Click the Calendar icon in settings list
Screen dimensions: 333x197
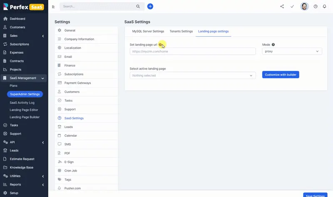[60, 136]
